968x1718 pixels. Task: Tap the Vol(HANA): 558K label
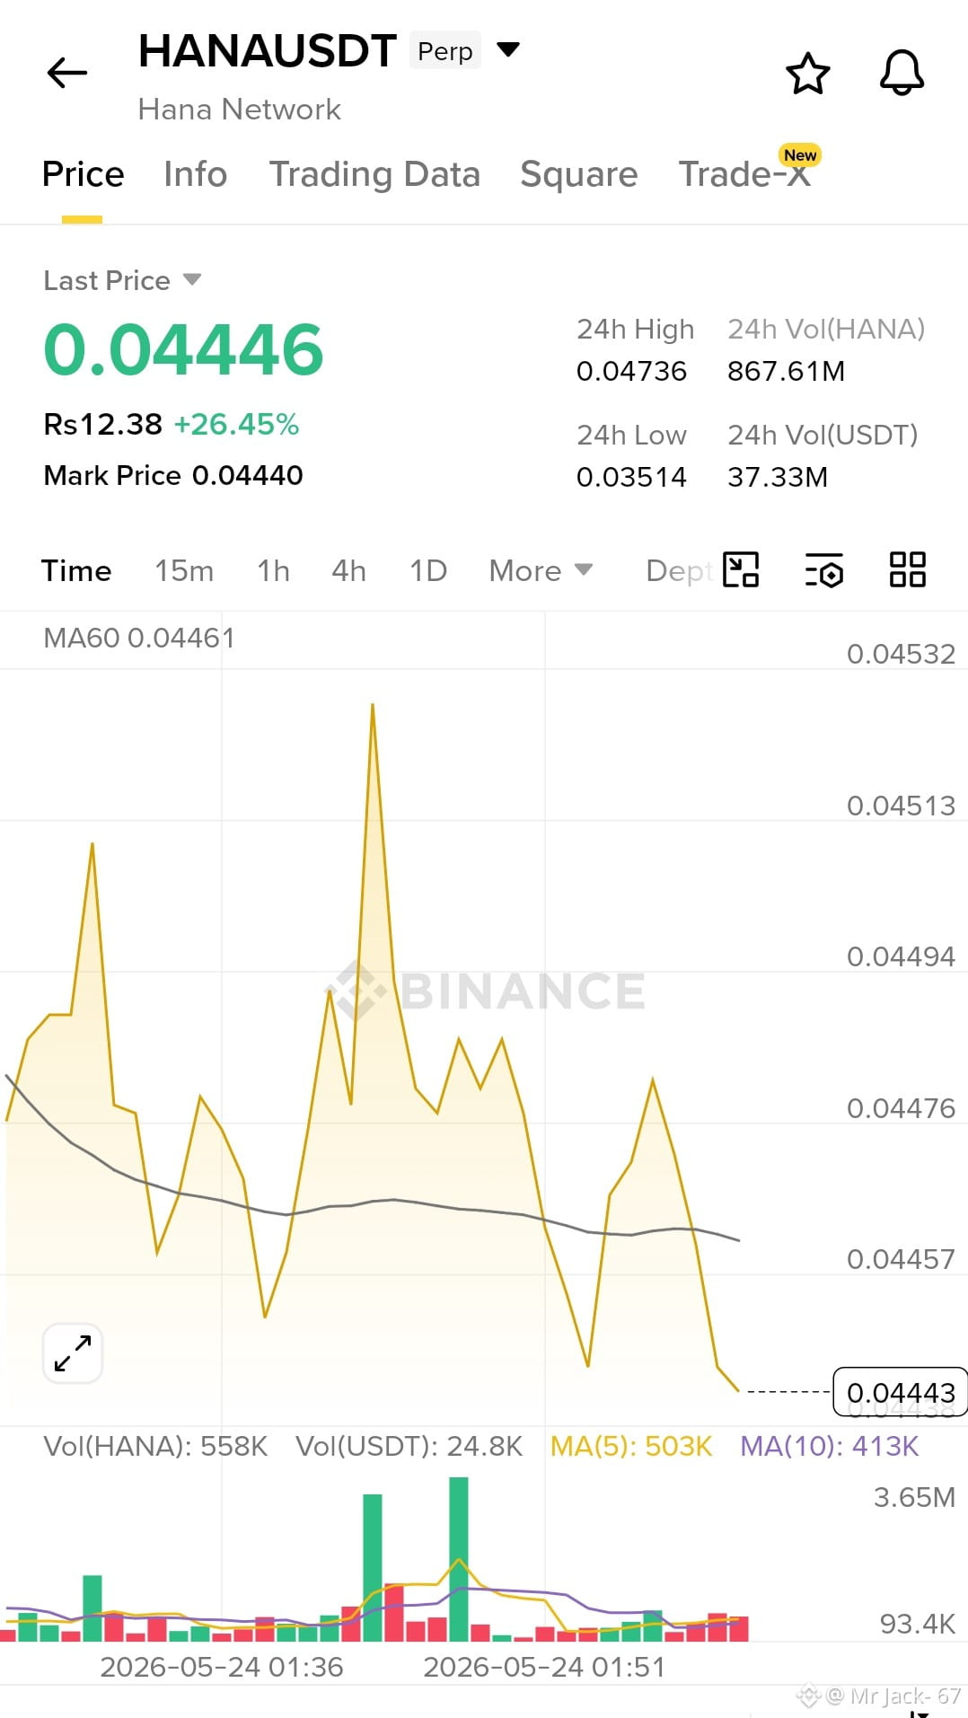155,1446
